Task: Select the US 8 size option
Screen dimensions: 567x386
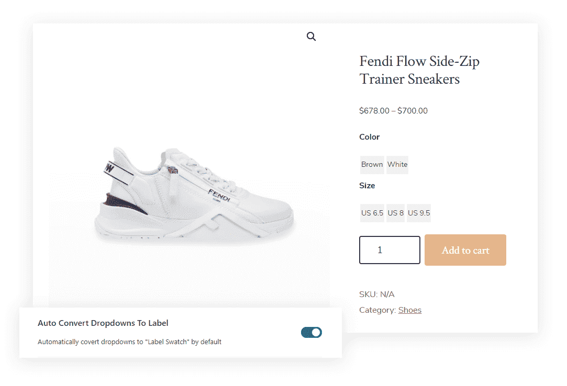Action: pos(395,213)
